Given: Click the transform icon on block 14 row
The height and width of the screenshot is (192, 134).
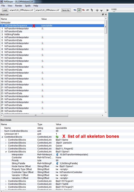Looking at the screenshot, I should click(43, 67).
